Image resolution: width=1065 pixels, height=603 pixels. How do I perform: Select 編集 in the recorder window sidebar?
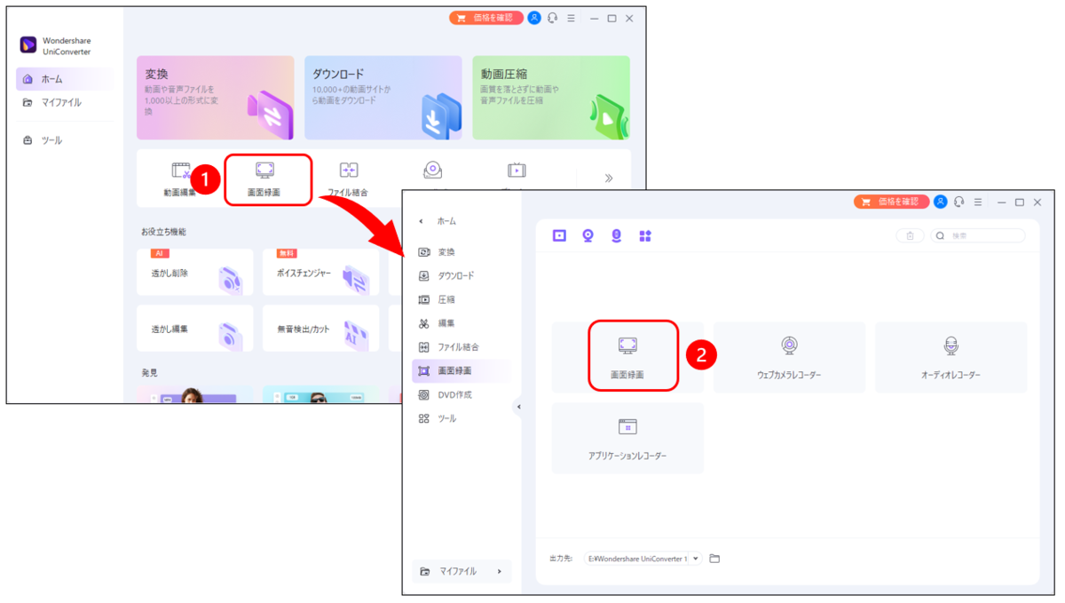pyautogui.click(x=461, y=323)
